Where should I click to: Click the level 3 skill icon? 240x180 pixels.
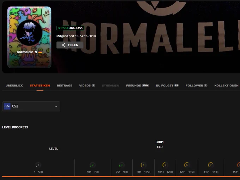pyautogui.click(x=122, y=165)
